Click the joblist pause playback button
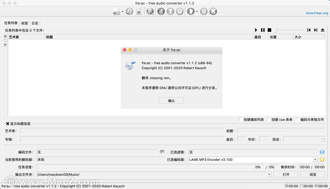330x189 pixels. pyautogui.click(x=263, y=30)
